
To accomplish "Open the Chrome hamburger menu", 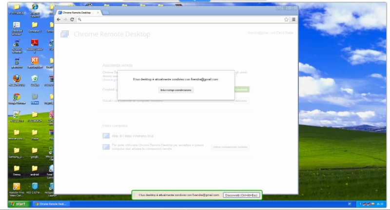I will pyautogui.click(x=293, y=19).
